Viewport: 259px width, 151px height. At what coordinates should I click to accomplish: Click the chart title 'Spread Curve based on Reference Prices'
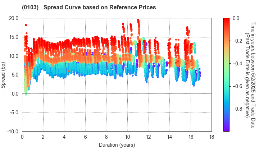(100, 8)
